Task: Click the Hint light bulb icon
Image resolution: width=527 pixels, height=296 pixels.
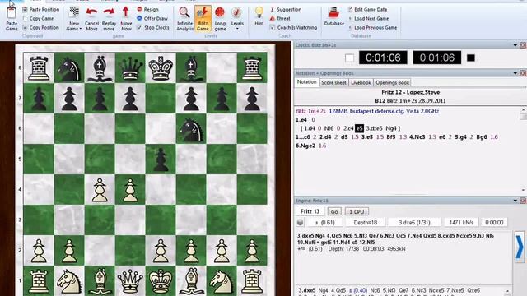Action: 259,13
